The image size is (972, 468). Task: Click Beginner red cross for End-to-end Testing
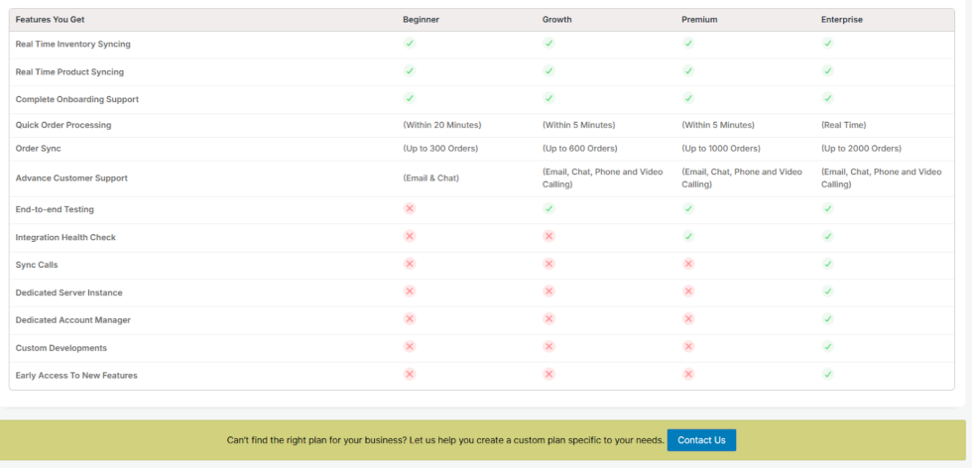(410, 209)
